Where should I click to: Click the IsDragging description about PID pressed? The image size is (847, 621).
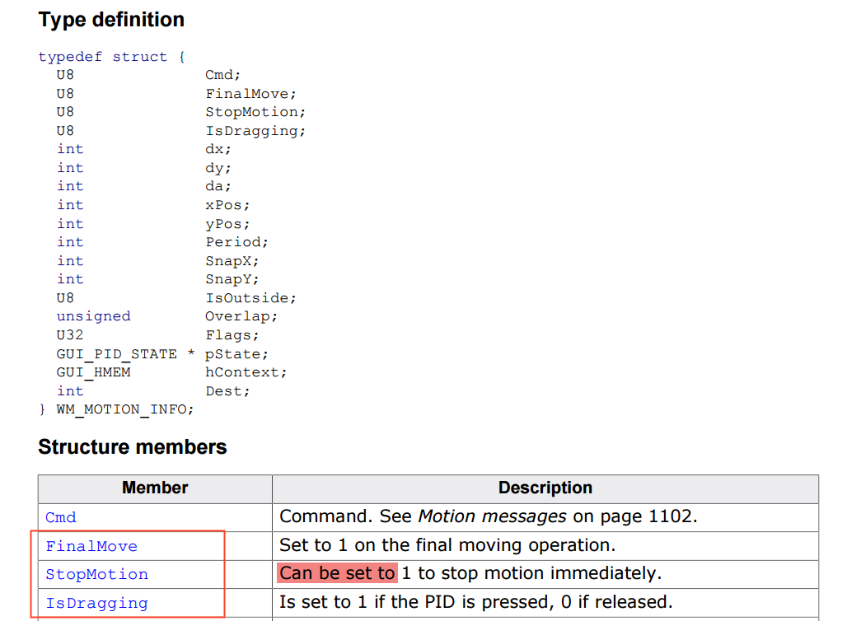pos(476,602)
